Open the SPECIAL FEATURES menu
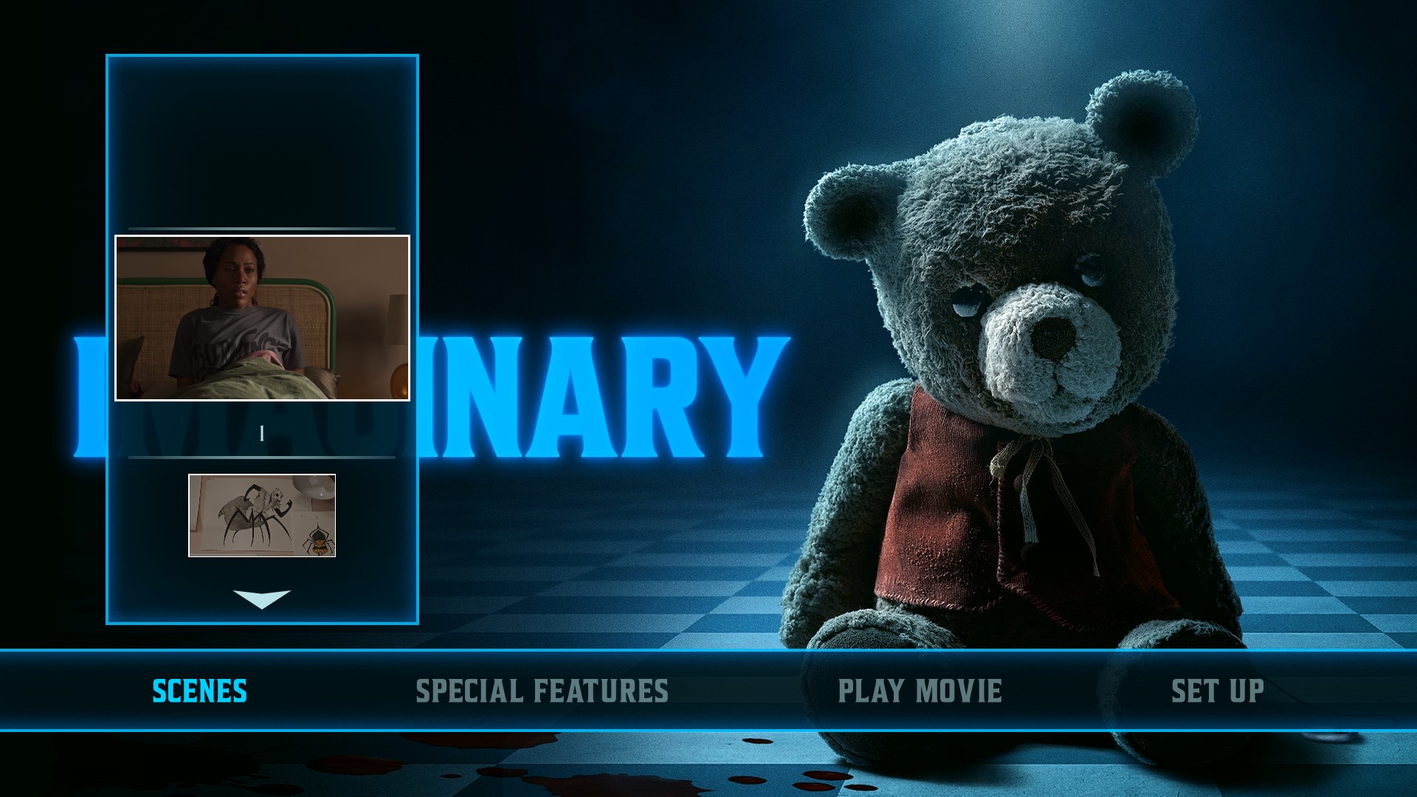 tap(542, 691)
